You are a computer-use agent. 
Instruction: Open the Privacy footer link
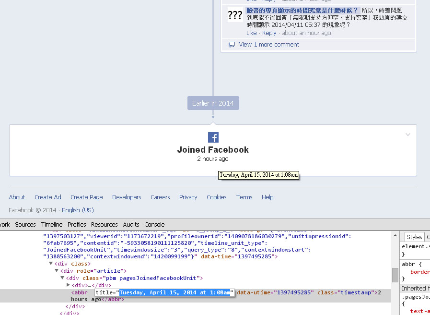coord(188,197)
